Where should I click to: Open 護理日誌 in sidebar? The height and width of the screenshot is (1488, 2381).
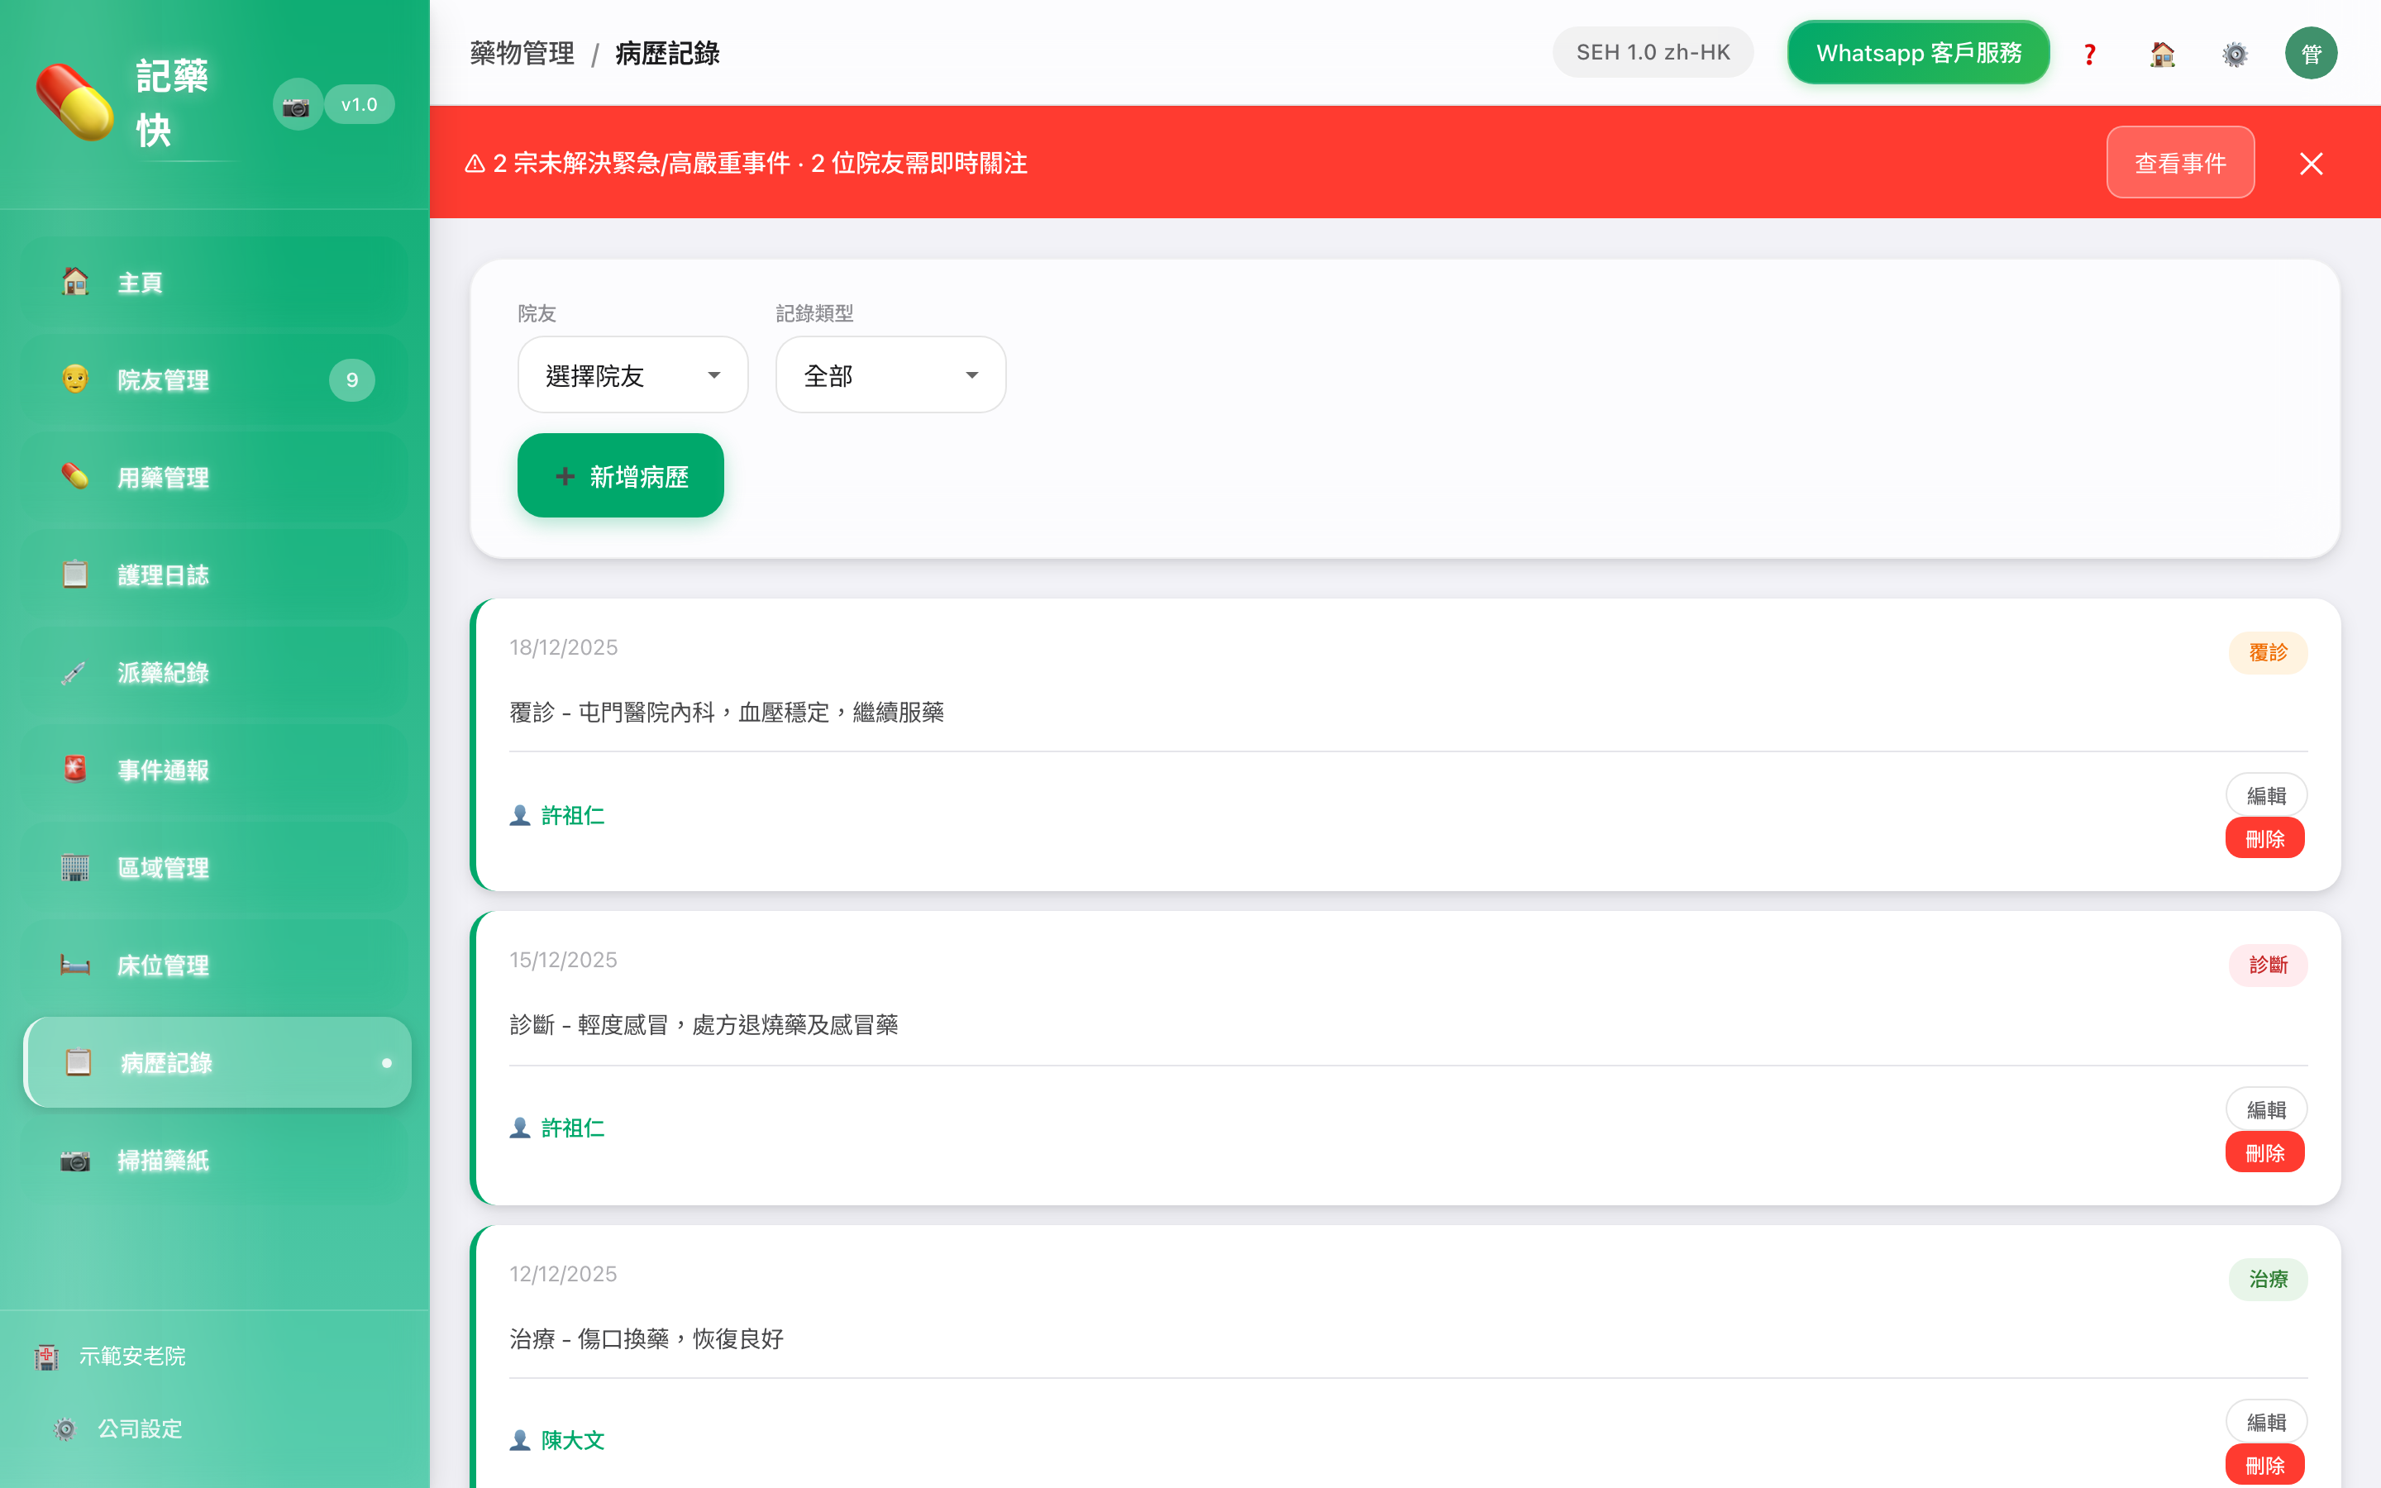coord(216,575)
